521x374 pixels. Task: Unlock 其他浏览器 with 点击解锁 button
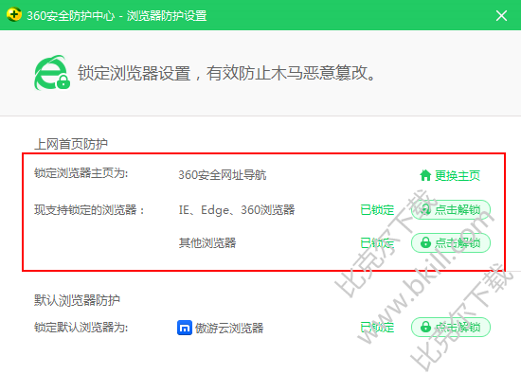click(451, 242)
